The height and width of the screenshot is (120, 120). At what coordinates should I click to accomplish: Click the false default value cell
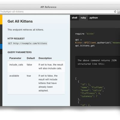29,65
